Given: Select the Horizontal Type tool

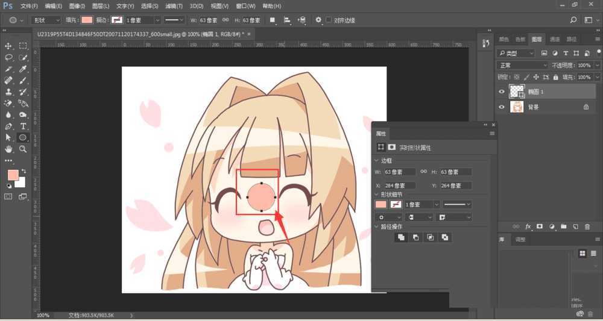Looking at the screenshot, I should coord(24,126).
